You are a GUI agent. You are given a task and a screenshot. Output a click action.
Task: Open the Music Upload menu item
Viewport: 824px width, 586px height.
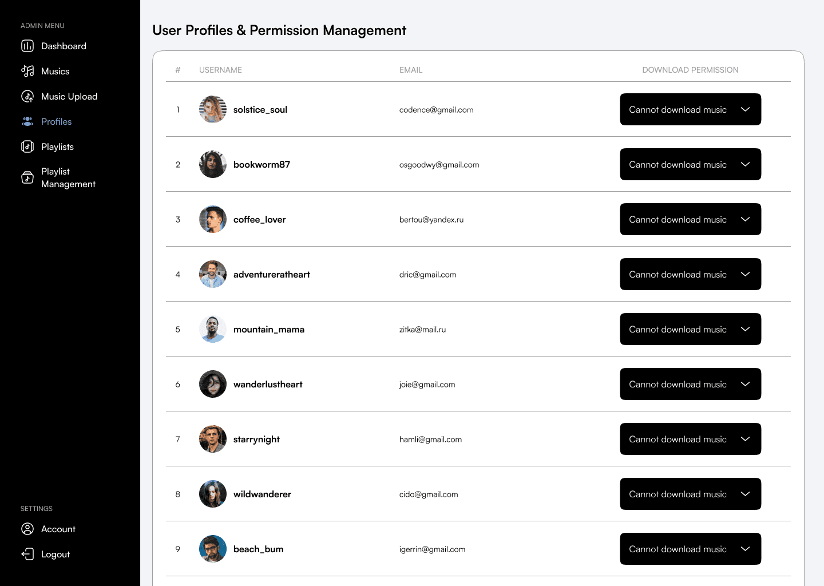pos(69,97)
